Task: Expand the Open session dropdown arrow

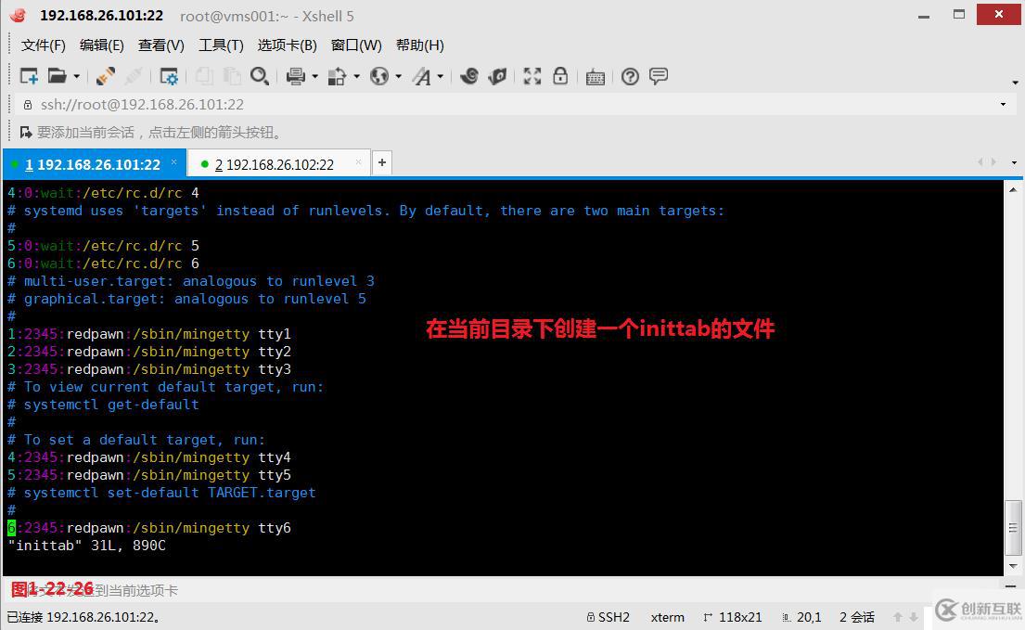Action: [76, 77]
